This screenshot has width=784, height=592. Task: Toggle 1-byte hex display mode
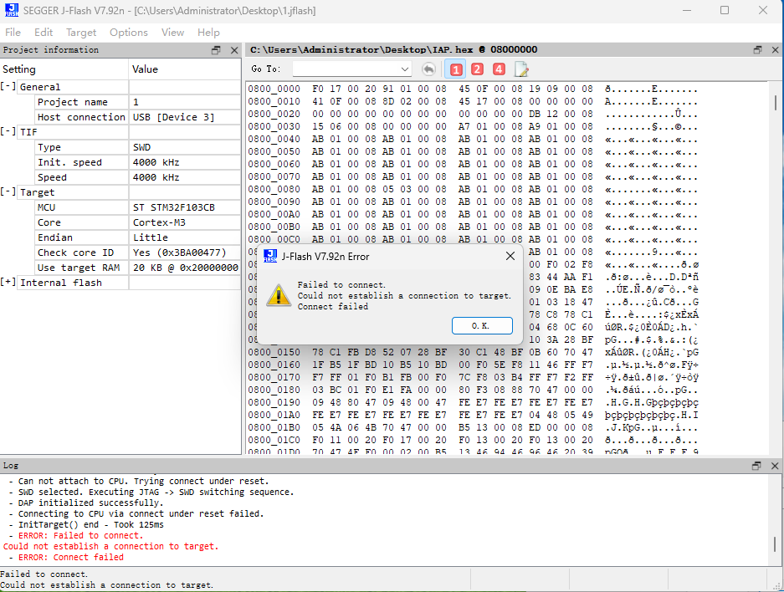tap(456, 69)
